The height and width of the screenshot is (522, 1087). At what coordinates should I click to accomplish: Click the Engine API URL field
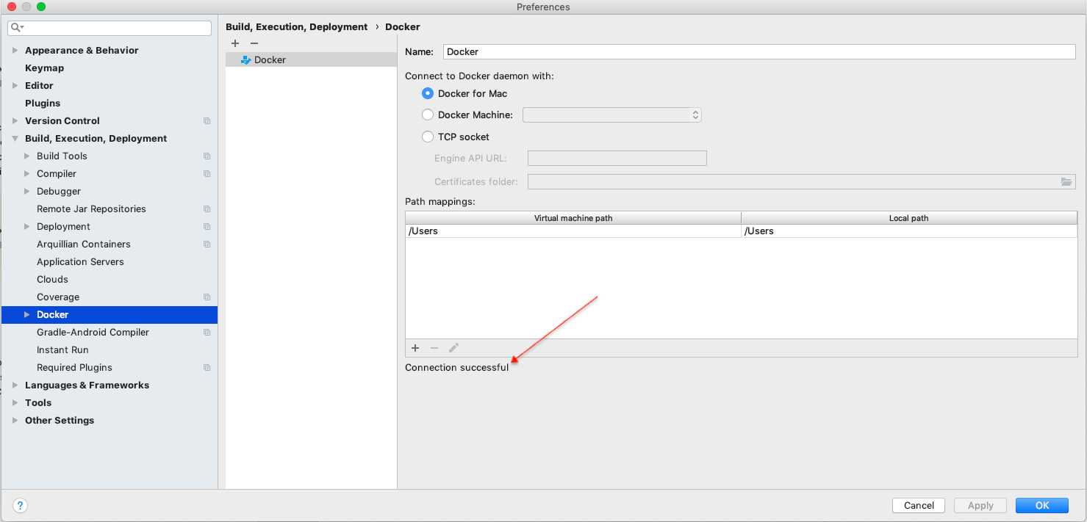point(617,158)
